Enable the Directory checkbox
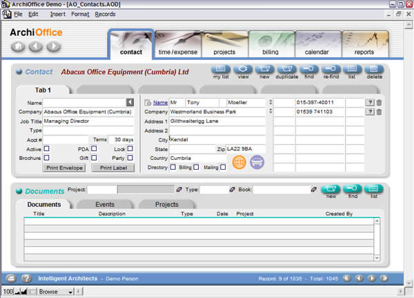This screenshot has height=298, width=414. tap(173, 167)
